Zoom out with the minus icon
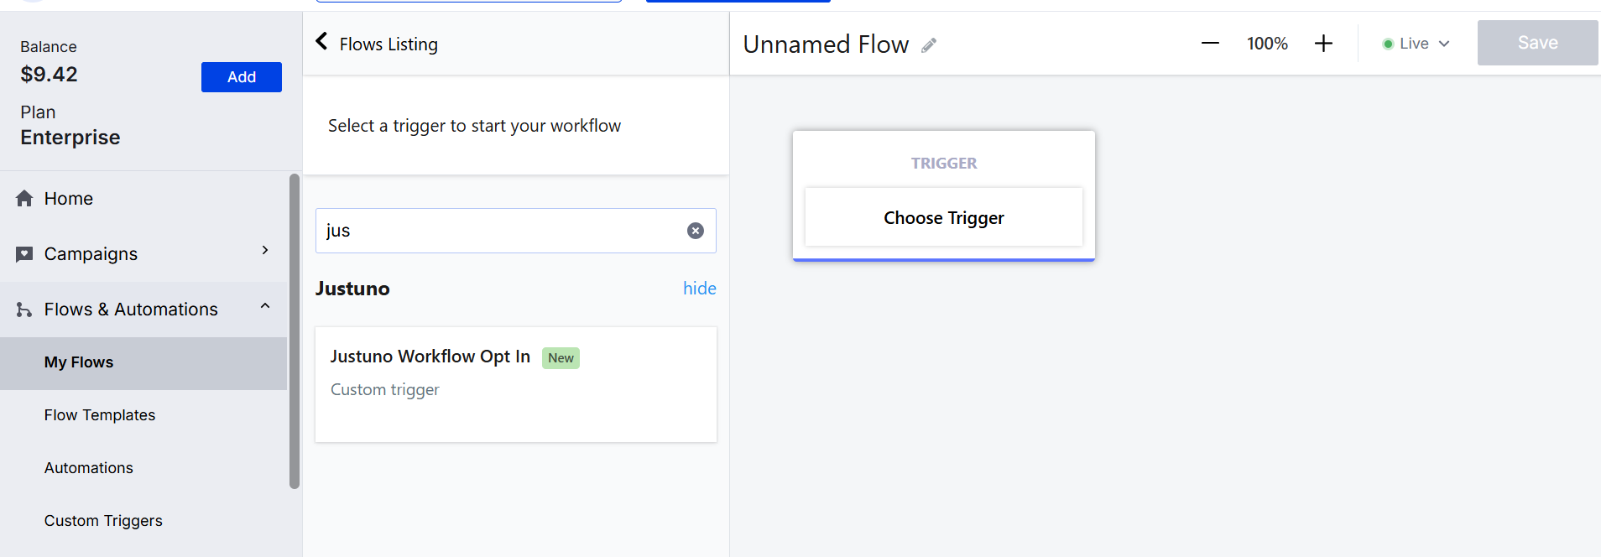The width and height of the screenshot is (1601, 557). click(x=1209, y=44)
